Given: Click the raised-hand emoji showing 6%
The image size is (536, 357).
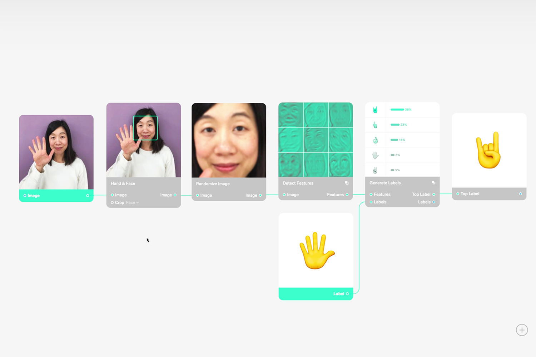Looking at the screenshot, I should [375, 155].
